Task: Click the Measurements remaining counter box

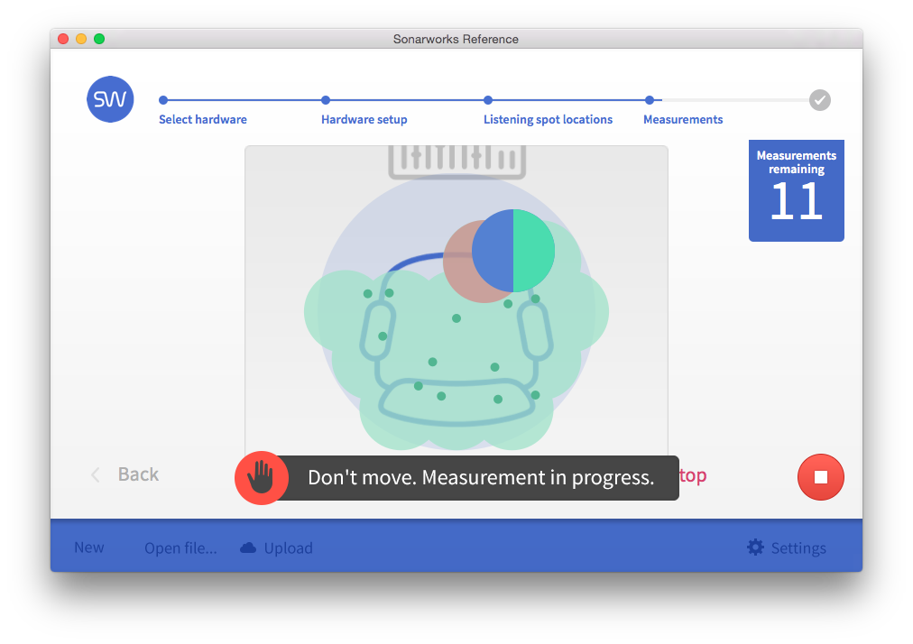Action: click(796, 190)
